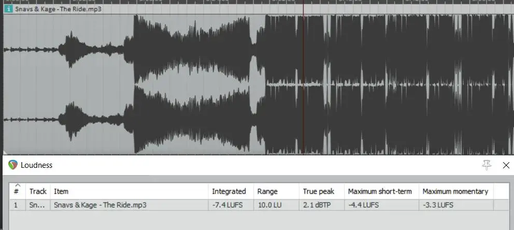514x230 pixels.
Task: Sort the table by the # column
Action: (x=17, y=191)
